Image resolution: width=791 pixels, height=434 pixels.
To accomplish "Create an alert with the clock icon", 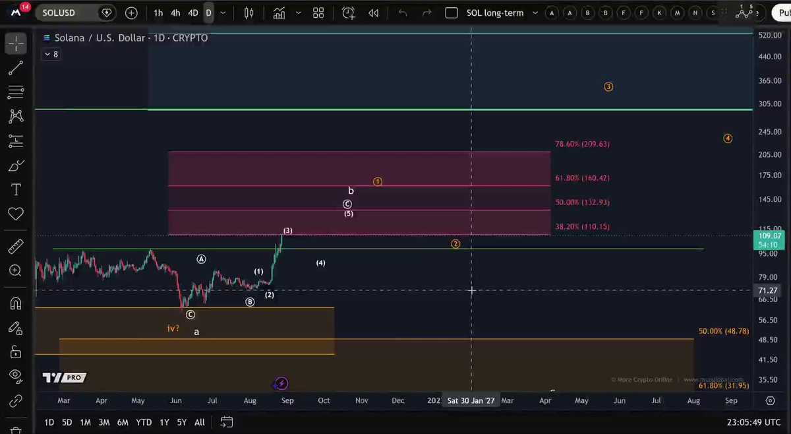I will pos(348,13).
